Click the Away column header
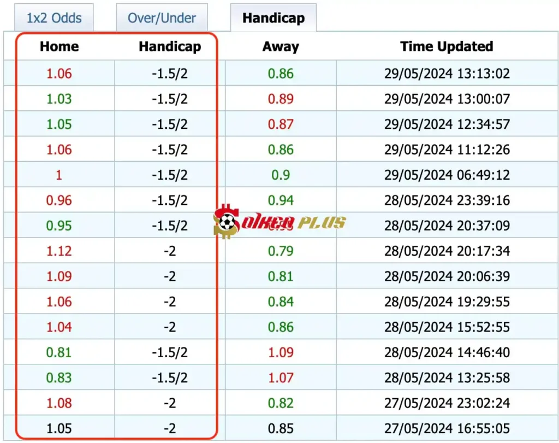 (x=281, y=47)
